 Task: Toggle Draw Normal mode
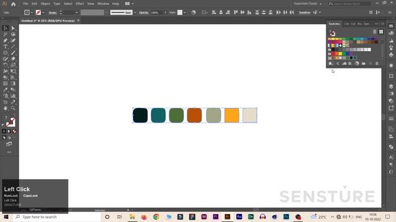(x=4, y=138)
